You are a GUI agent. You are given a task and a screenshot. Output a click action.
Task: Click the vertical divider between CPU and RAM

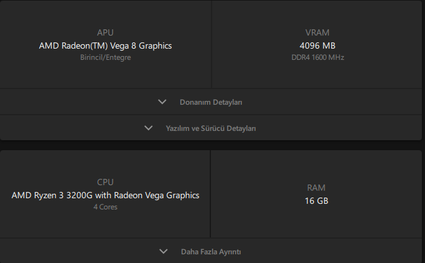210,194
